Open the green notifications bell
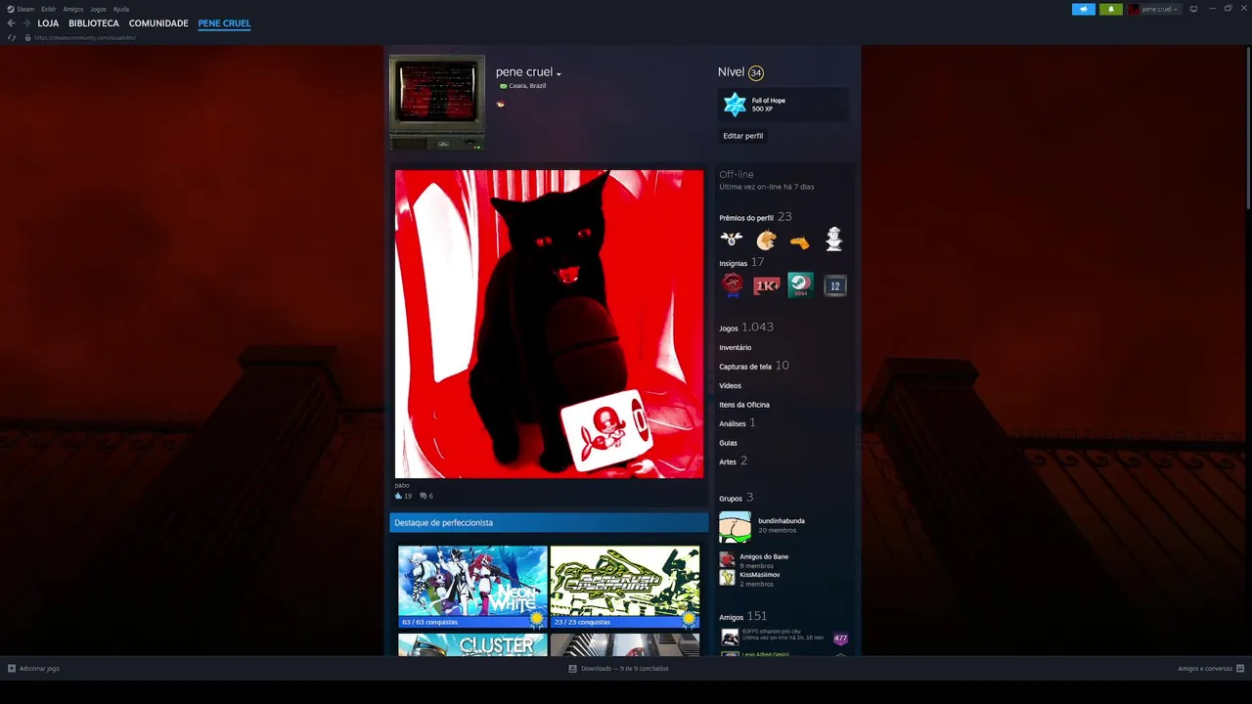The height and width of the screenshot is (704, 1252). pyautogui.click(x=1110, y=9)
